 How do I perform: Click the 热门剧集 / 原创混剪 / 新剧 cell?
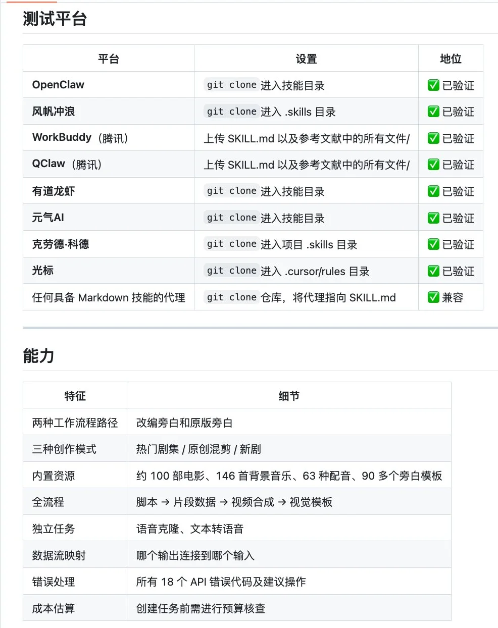289,449
